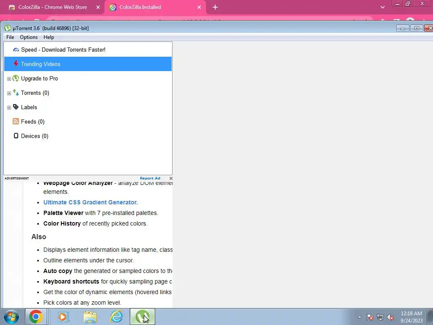Click the µTorrent taskbar button
The height and width of the screenshot is (325, 433).
[143, 317]
